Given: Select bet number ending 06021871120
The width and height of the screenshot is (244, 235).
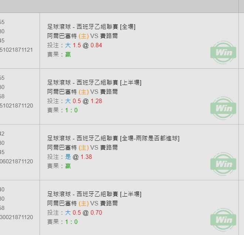Looking at the screenshot, I should point(16,161).
